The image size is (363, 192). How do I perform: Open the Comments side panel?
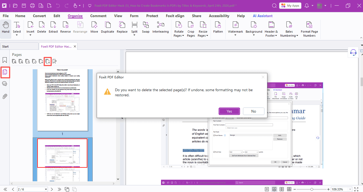pos(5,84)
